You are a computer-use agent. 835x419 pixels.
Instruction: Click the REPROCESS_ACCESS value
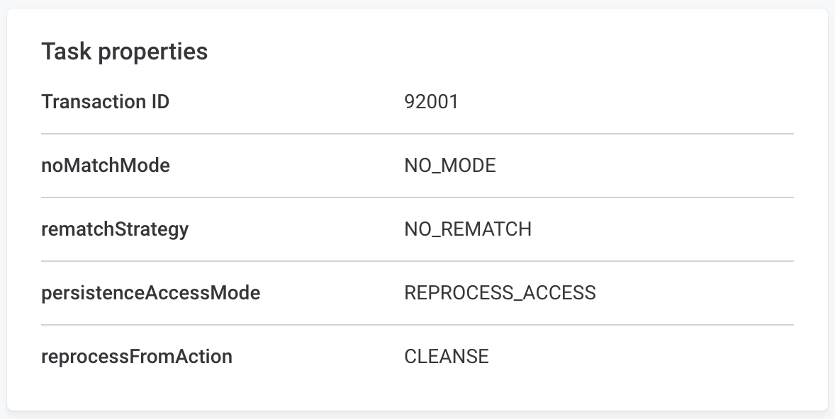[x=500, y=293]
